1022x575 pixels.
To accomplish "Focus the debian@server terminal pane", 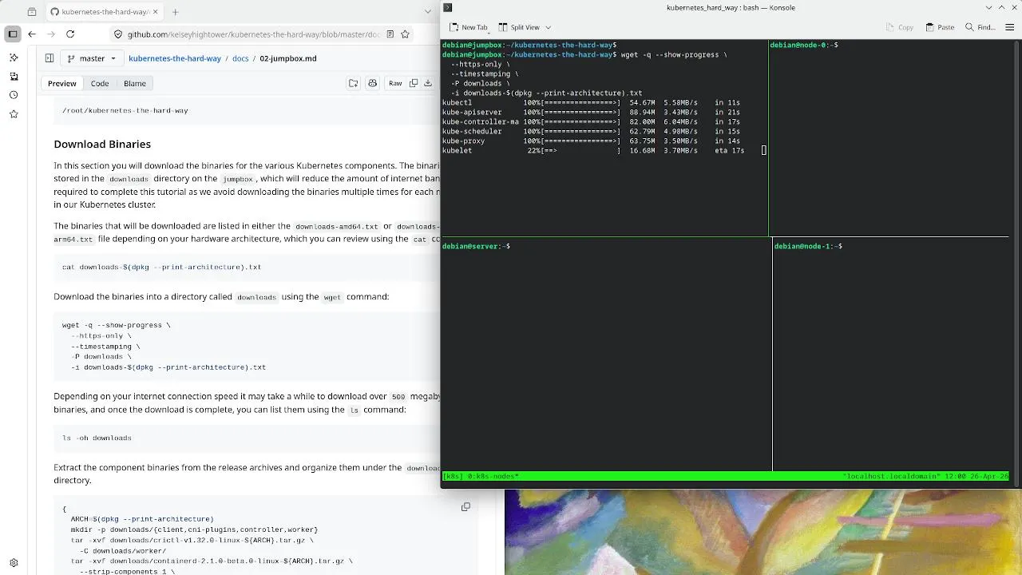I will click(x=606, y=356).
